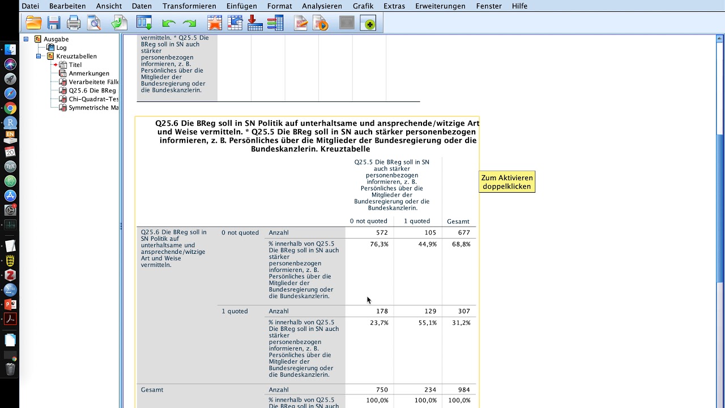
Task: Open Safari from the dock
Action: (10, 93)
